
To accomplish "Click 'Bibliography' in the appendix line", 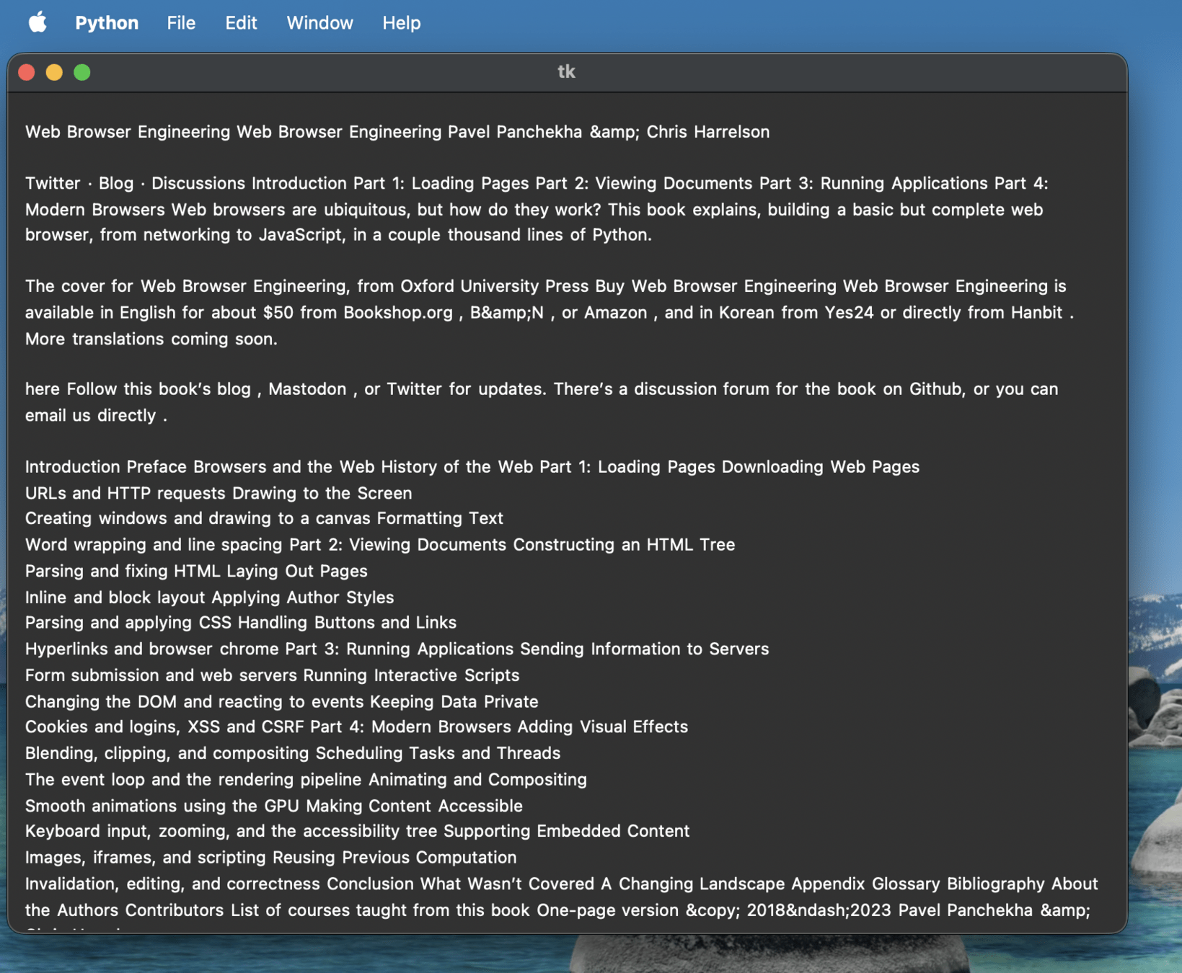I will [995, 884].
